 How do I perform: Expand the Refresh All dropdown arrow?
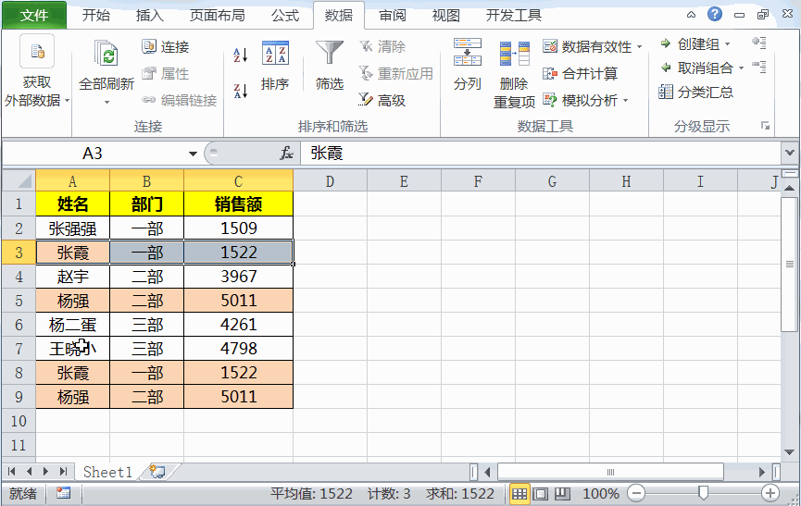click(106, 102)
